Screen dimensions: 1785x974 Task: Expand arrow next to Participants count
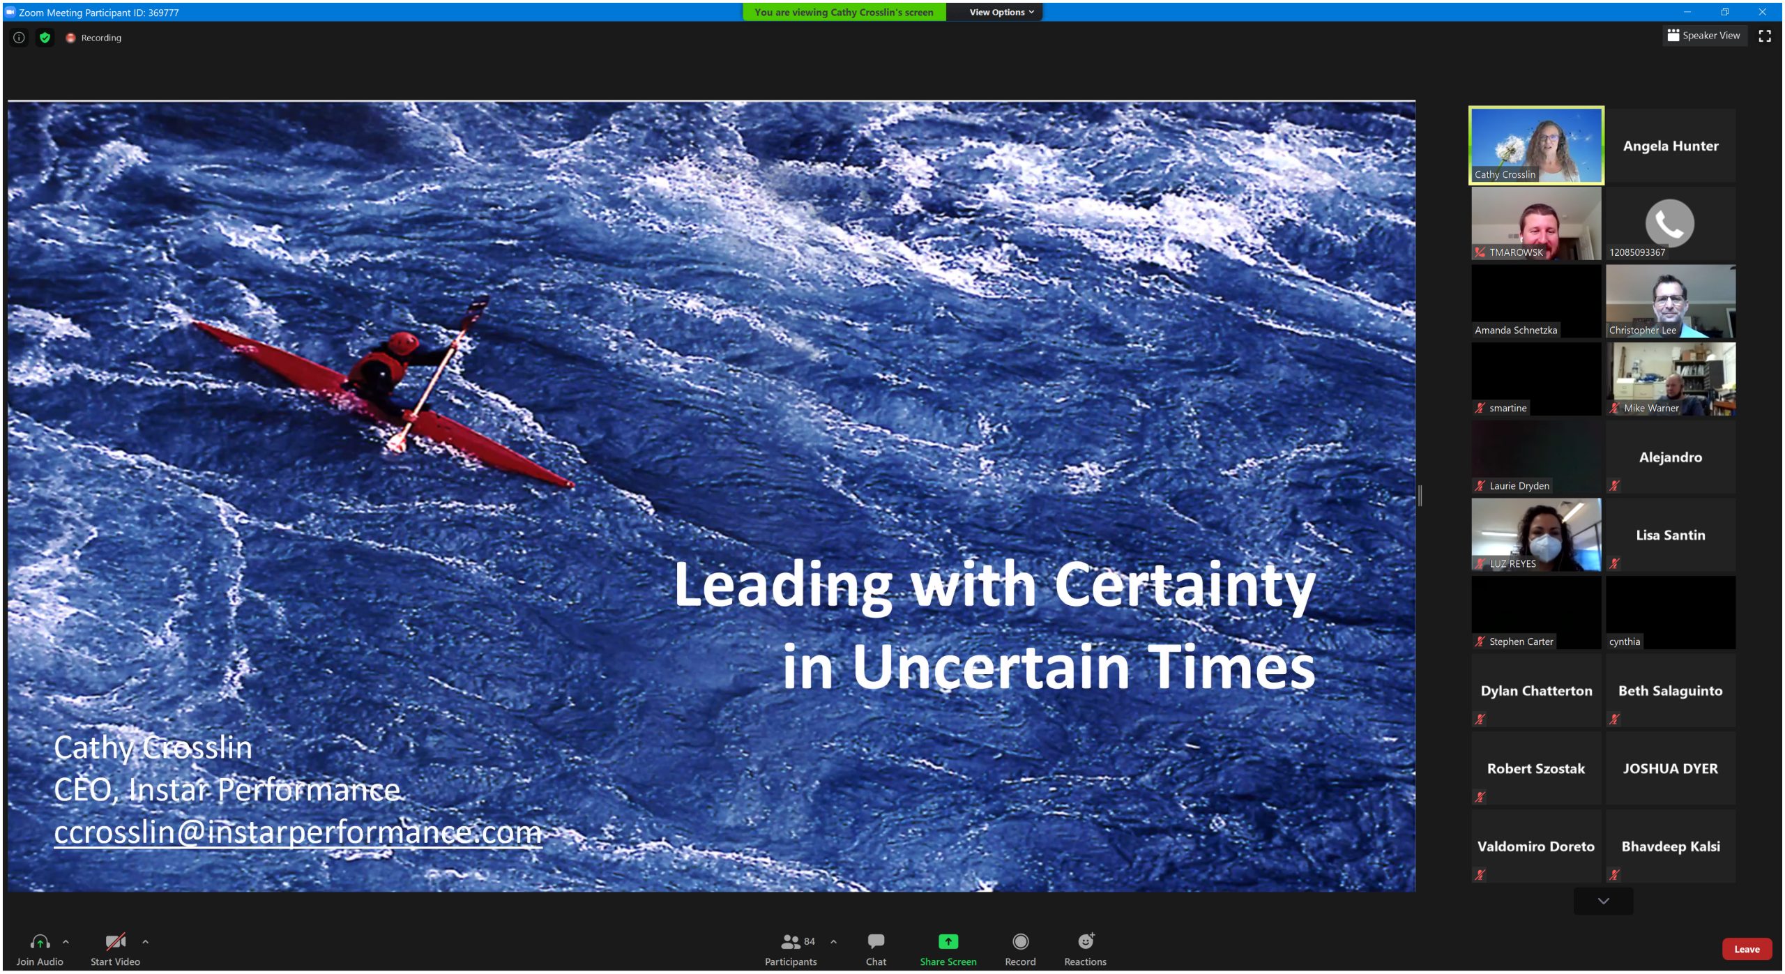(x=833, y=941)
